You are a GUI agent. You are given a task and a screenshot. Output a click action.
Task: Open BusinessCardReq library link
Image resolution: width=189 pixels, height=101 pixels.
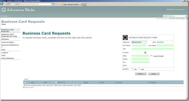[8, 42]
